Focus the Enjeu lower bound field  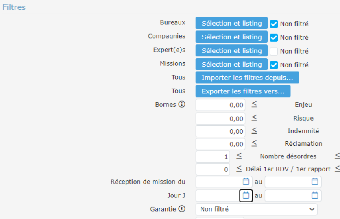220,105
